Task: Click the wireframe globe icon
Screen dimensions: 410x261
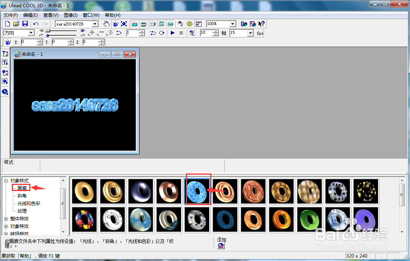Action: [x=189, y=24]
